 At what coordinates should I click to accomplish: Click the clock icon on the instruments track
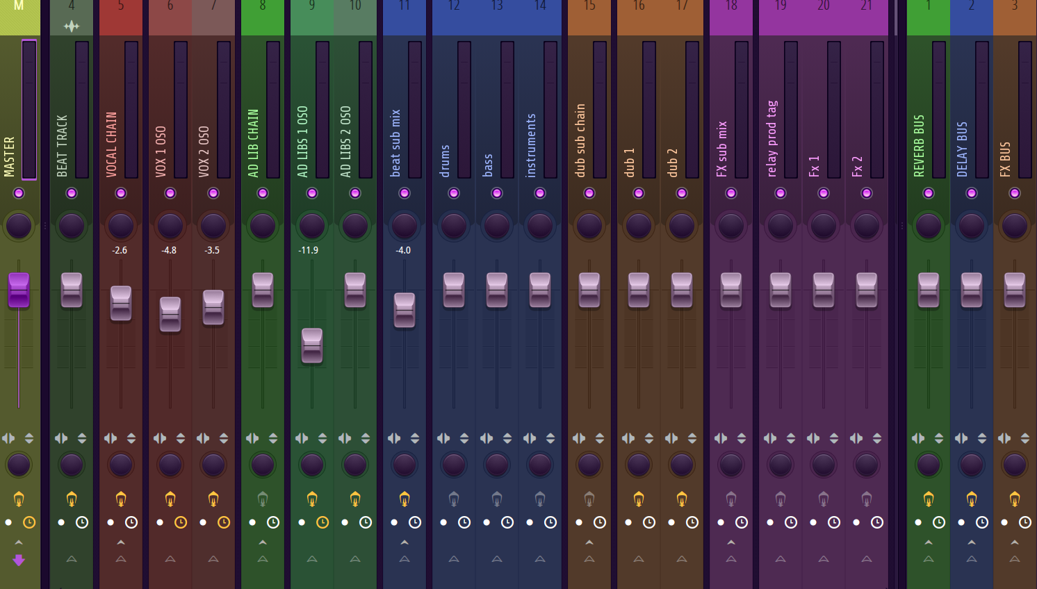(x=550, y=522)
